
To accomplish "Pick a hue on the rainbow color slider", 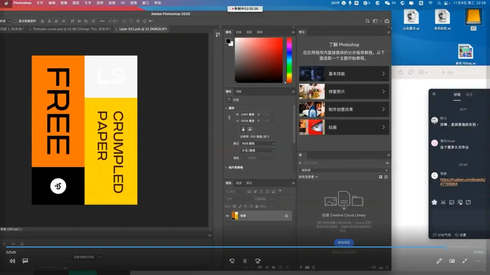I will pyautogui.click(x=289, y=60).
